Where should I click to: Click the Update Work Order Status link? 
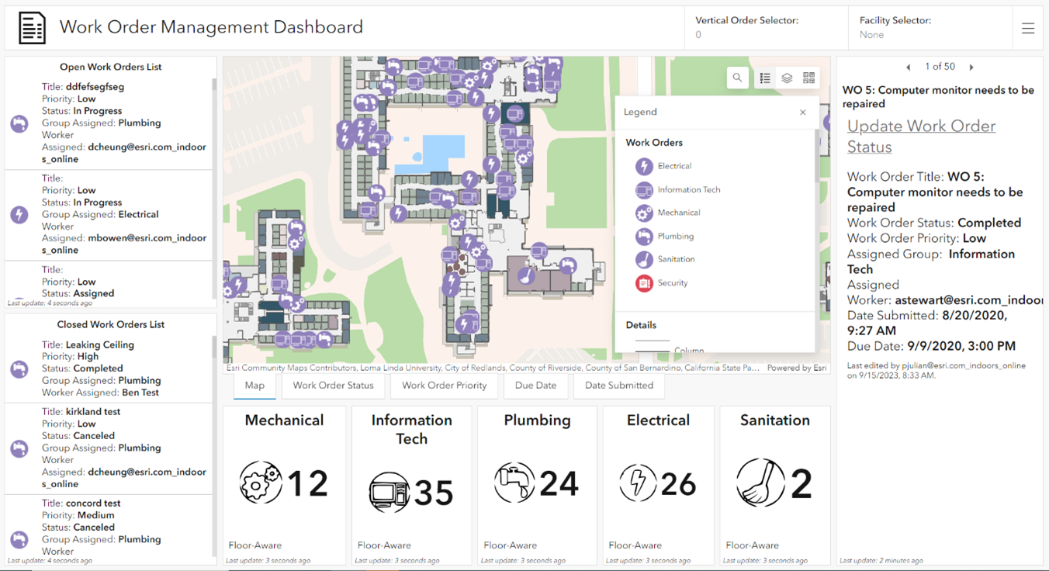click(920, 136)
